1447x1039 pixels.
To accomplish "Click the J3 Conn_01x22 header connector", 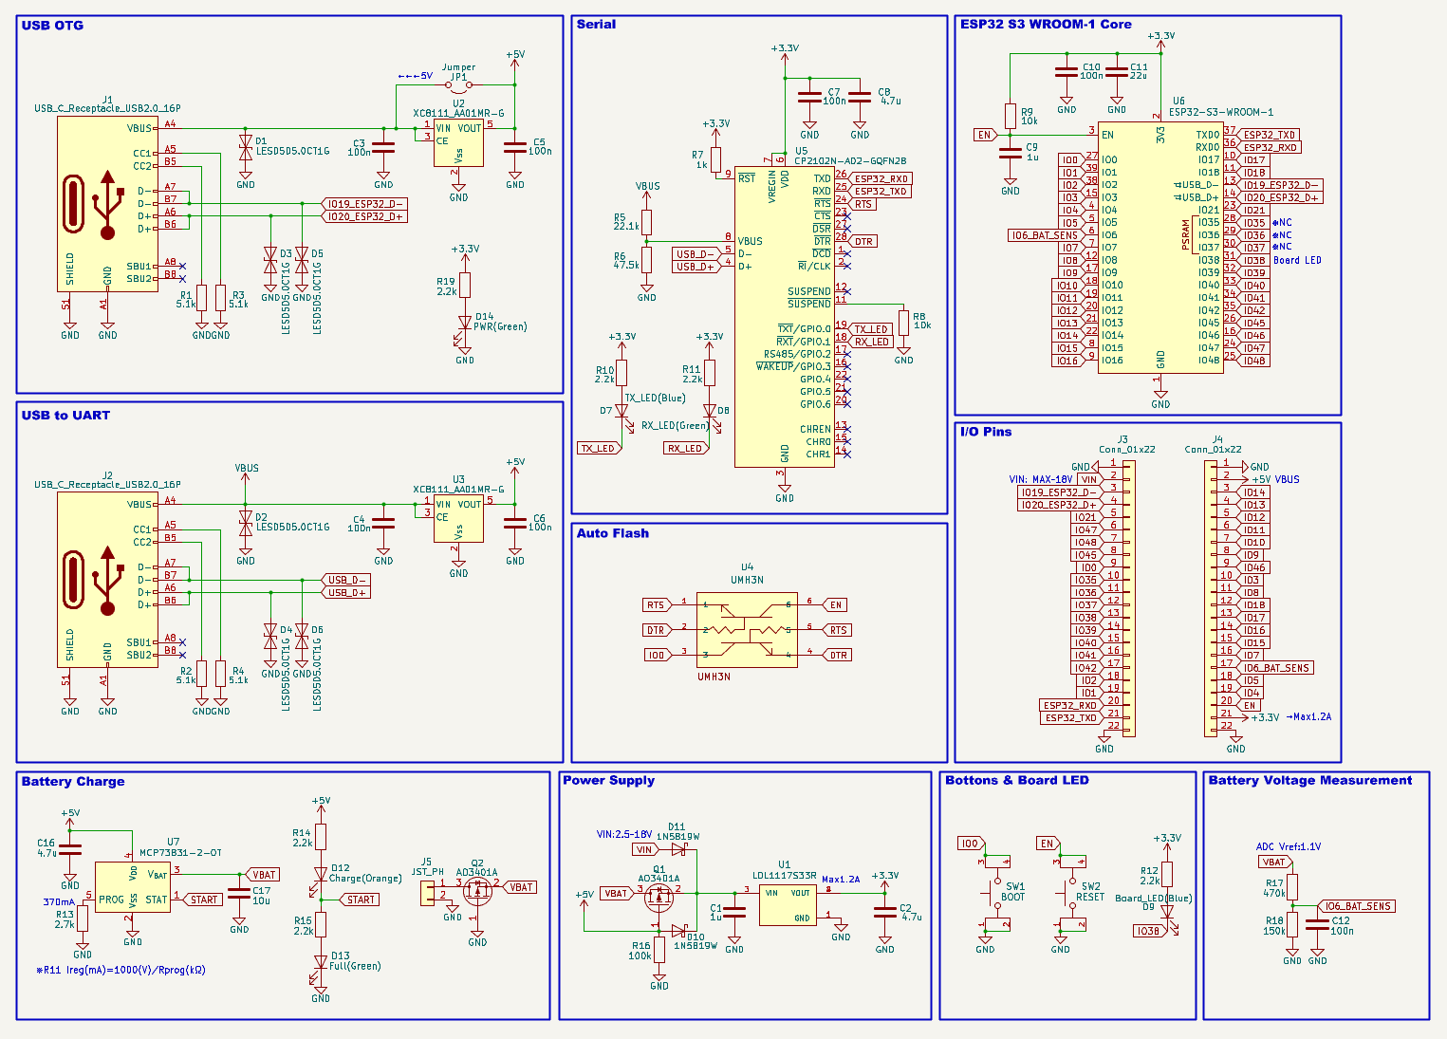I will tap(1128, 598).
